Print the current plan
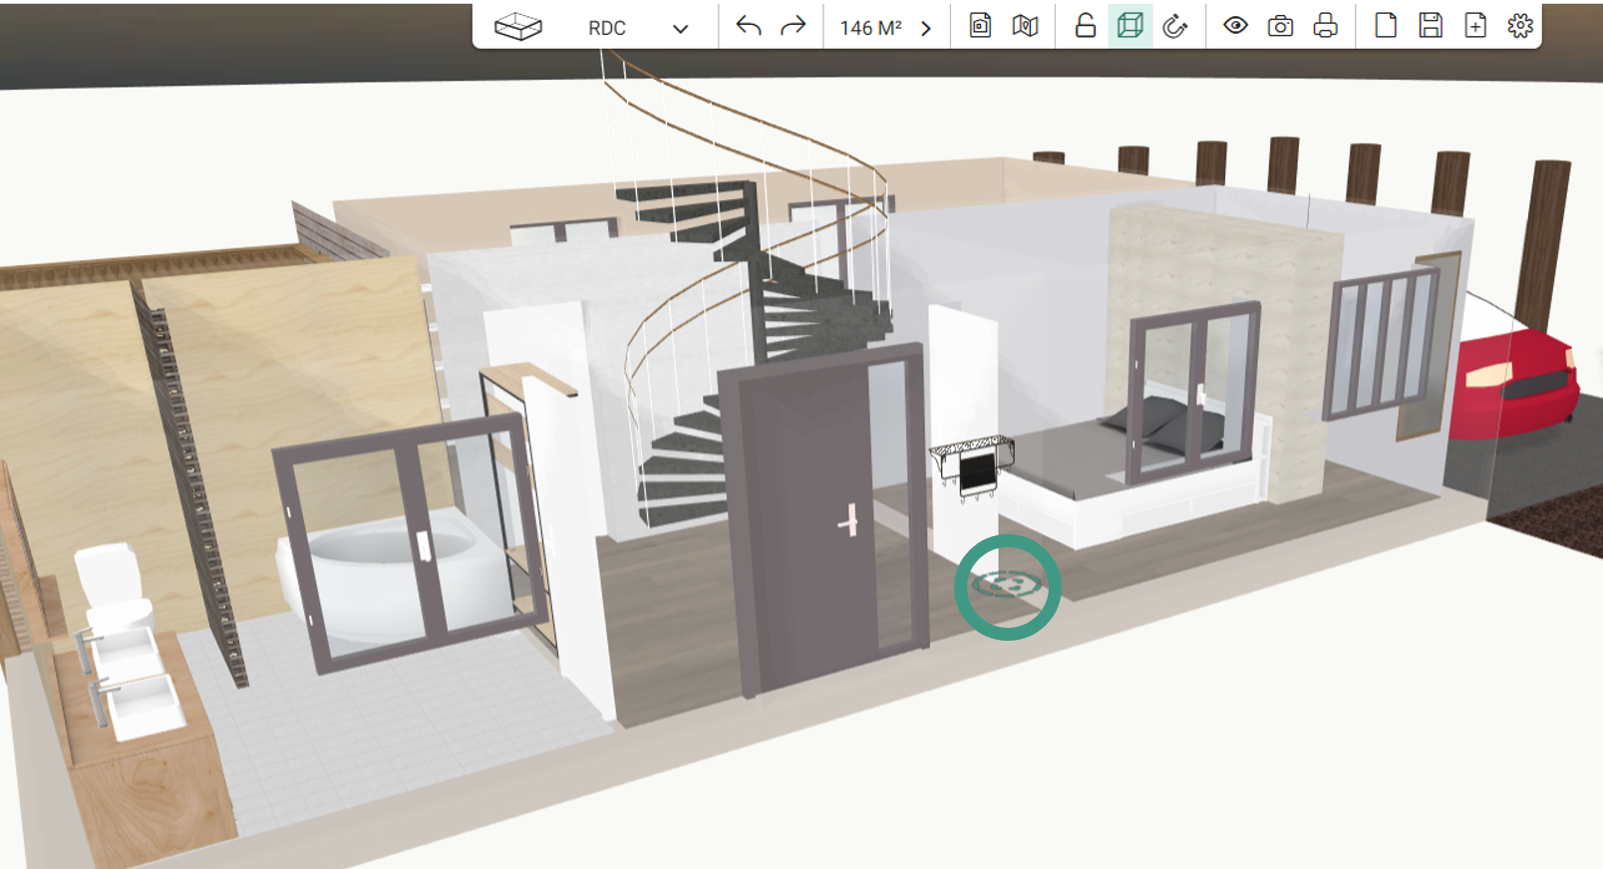This screenshot has height=869, width=1603. [1325, 26]
